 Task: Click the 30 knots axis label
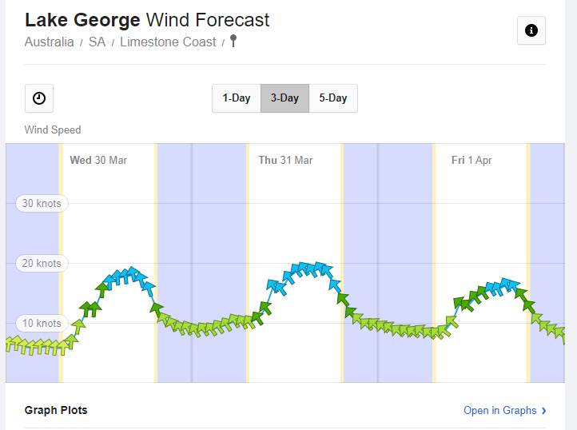click(x=42, y=204)
